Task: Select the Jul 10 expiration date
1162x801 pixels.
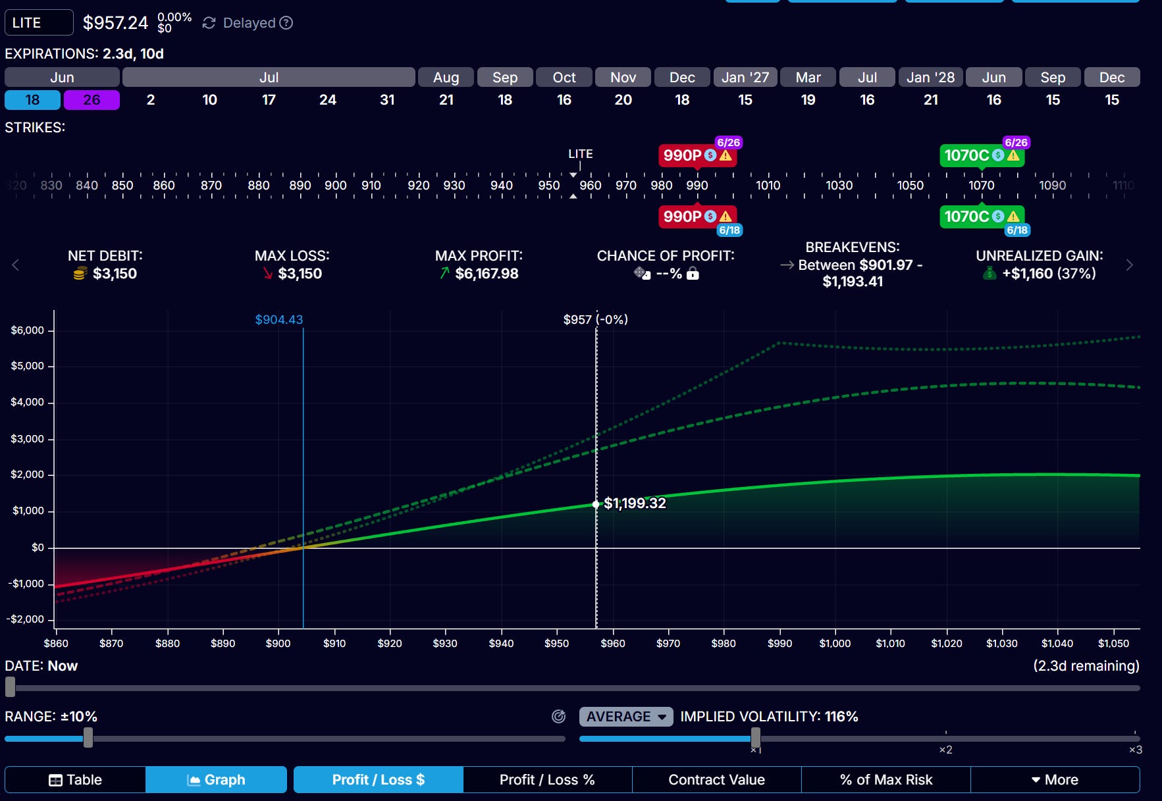Action: click(209, 100)
